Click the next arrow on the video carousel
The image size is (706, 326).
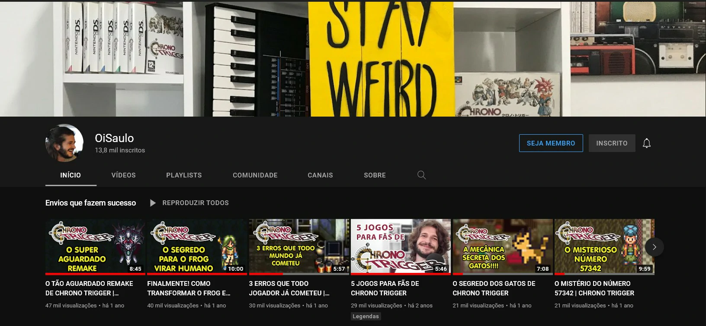point(654,247)
